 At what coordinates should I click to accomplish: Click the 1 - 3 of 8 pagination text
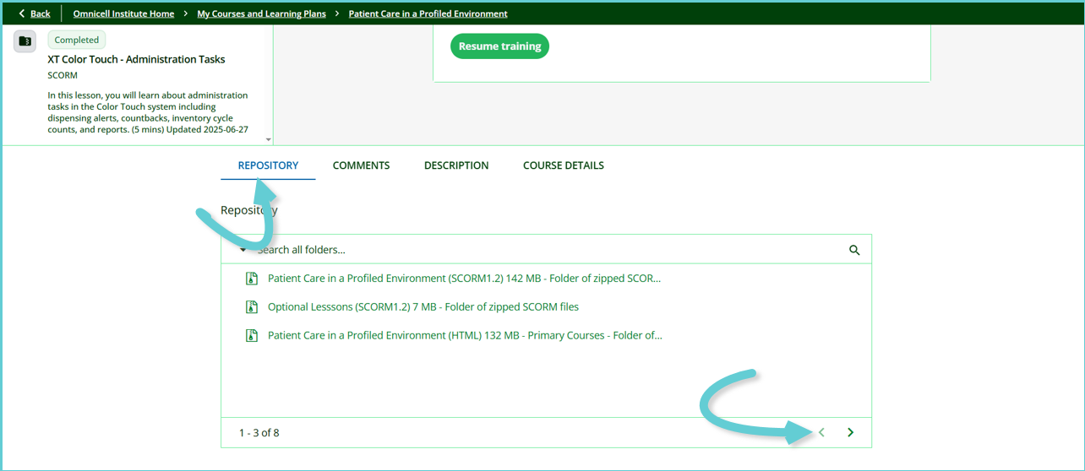pos(259,433)
